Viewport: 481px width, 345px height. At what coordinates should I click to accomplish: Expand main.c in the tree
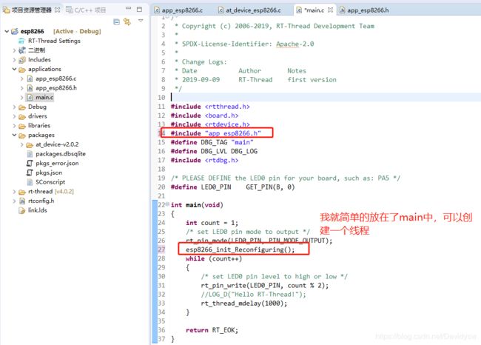click(21, 98)
